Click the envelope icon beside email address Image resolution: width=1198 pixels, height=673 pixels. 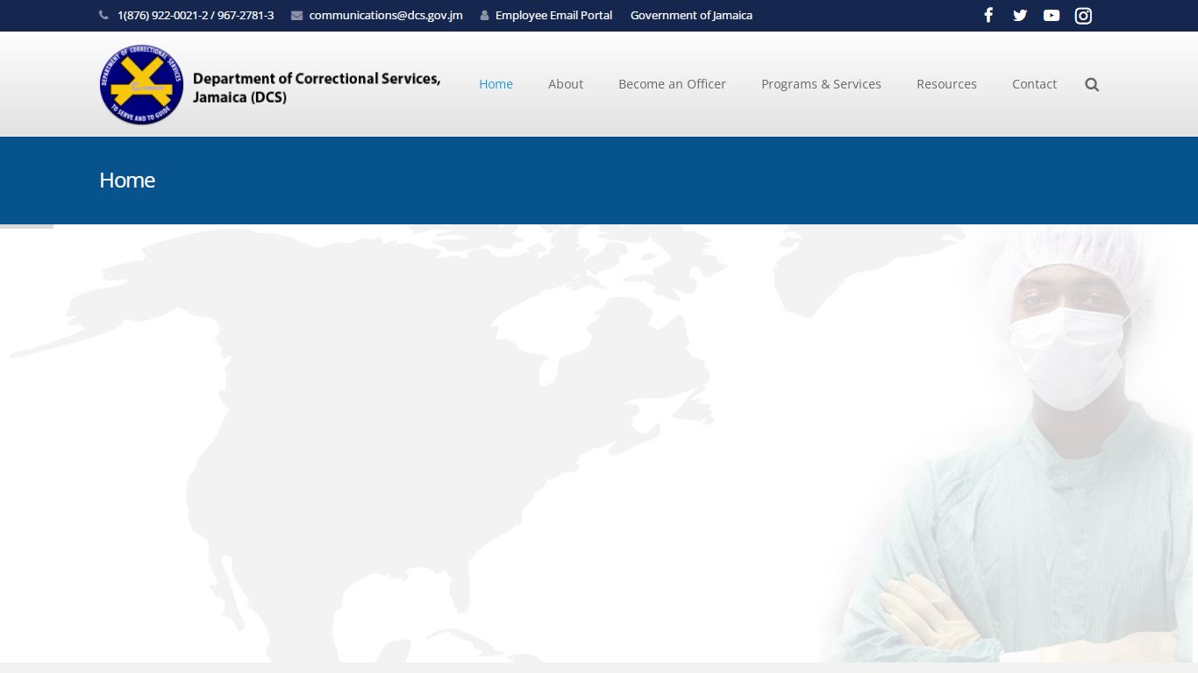point(296,15)
